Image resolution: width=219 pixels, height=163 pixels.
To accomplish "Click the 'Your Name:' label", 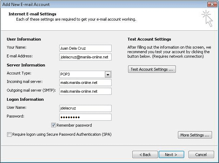I will pyautogui.click(x=16, y=47).
